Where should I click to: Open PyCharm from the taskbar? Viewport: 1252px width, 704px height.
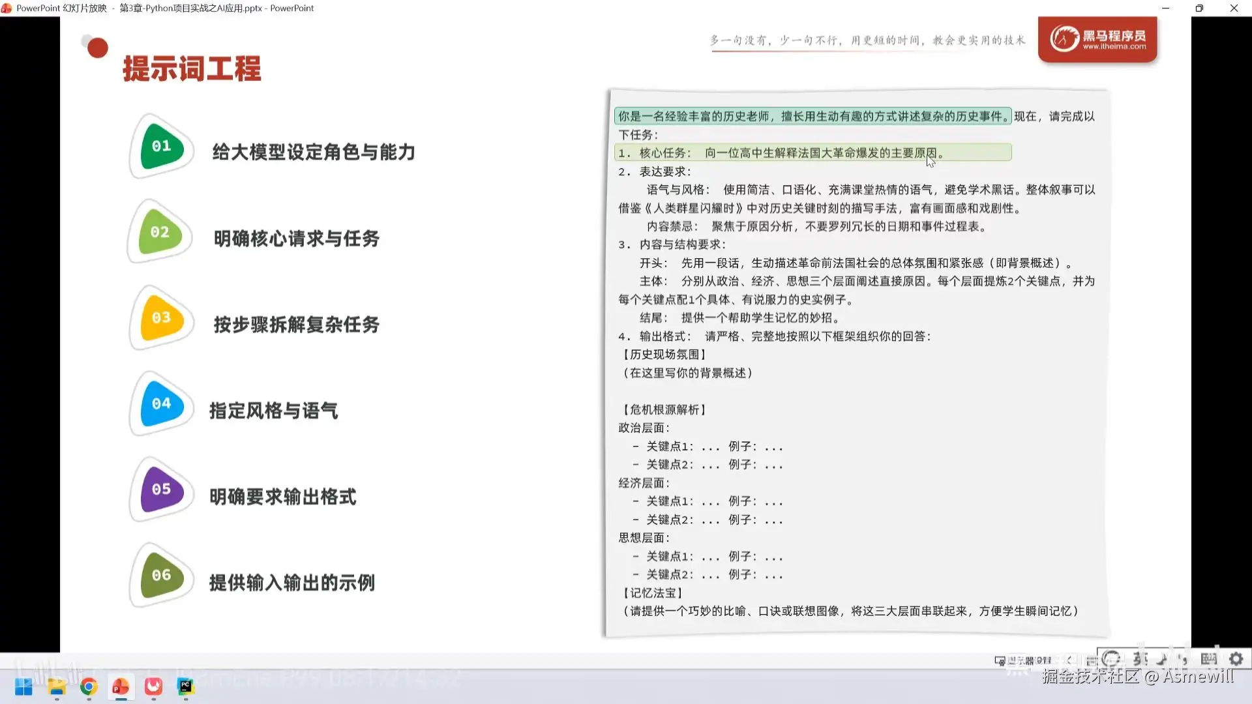point(186,686)
